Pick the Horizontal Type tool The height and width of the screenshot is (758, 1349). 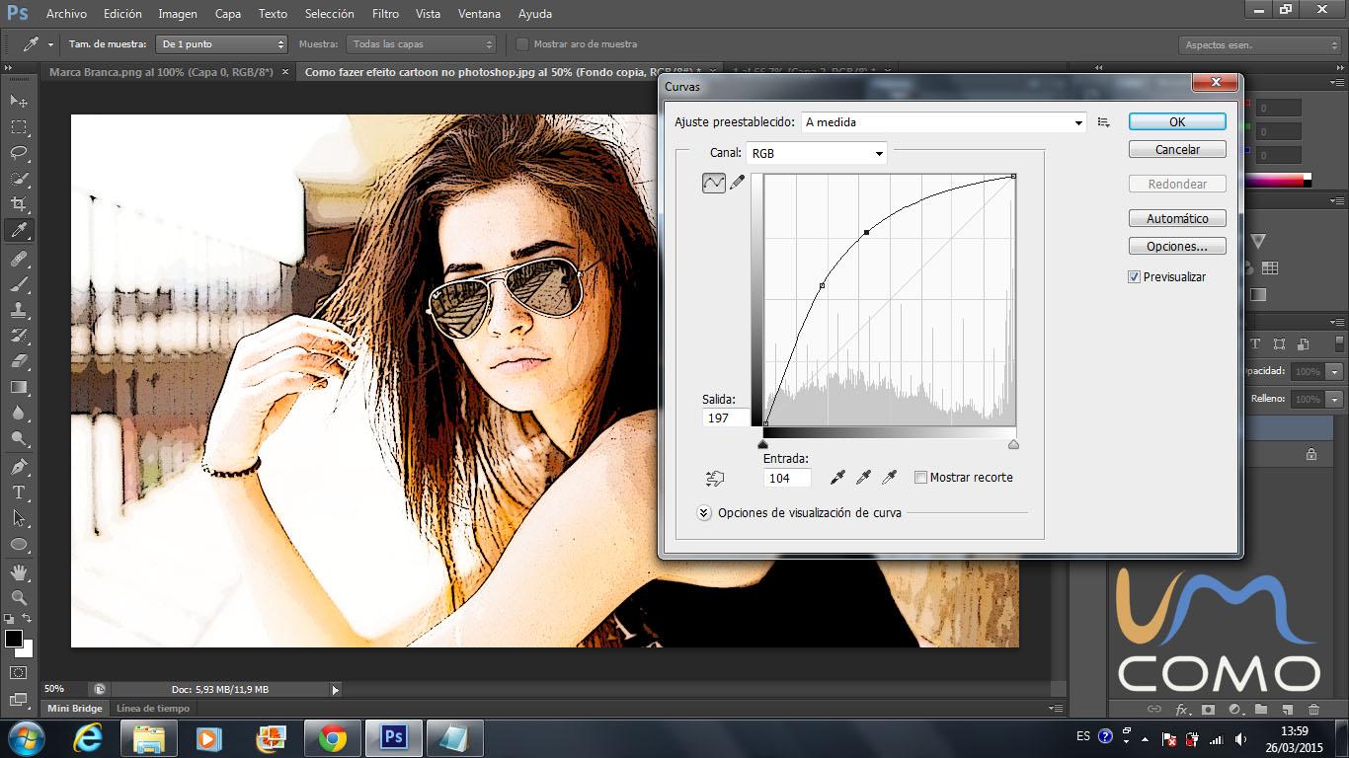pos(19,493)
